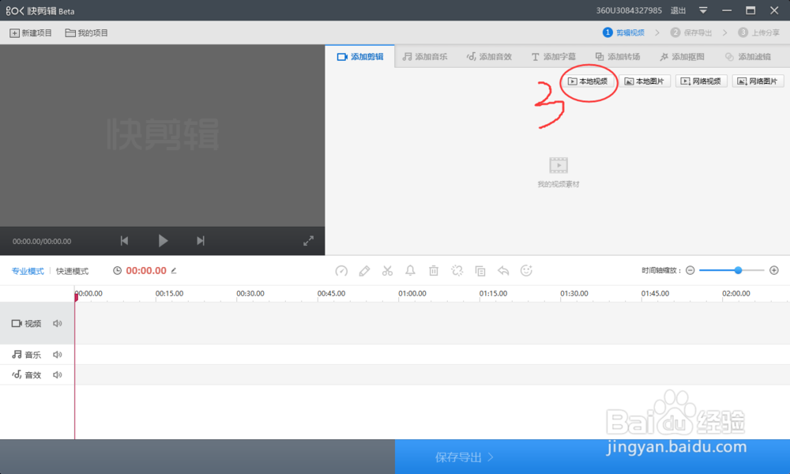
Task: Open the 添加剪辑 tab
Action: coord(360,56)
